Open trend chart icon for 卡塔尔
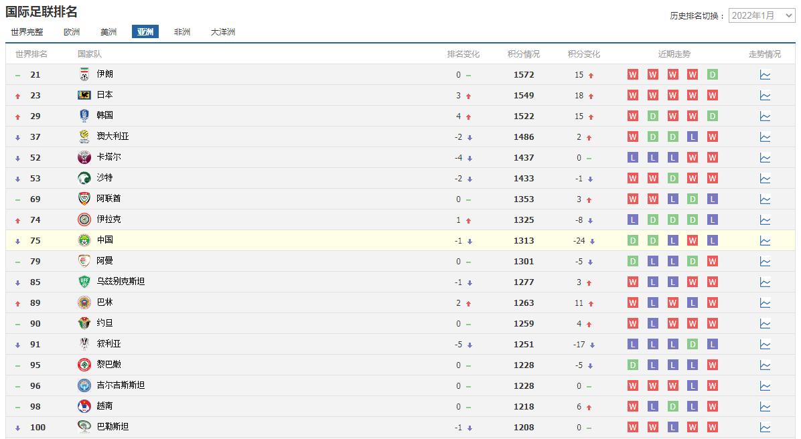Viewport: 801px width, 439px height. pyautogui.click(x=765, y=158)
